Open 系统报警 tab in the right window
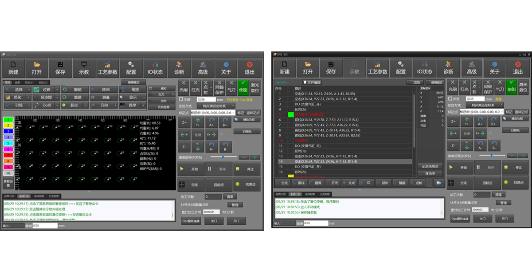 tap(309, 194)
